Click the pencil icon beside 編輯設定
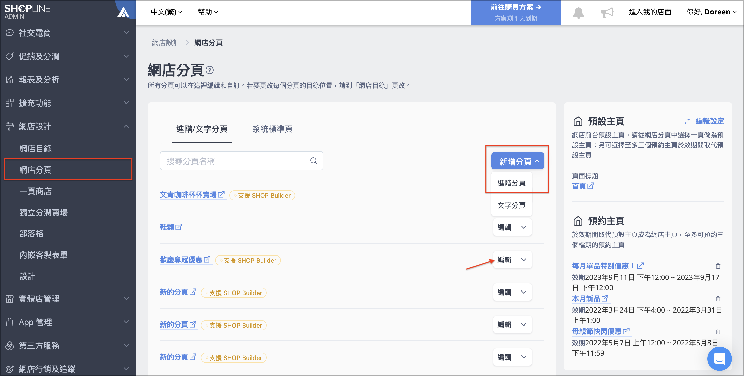This screenshot has width=744, height=376. coord(687,121)
